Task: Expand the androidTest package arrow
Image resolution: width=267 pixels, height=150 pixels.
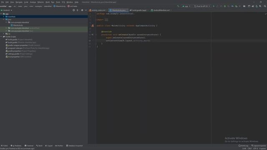Action: pos(6,28)
